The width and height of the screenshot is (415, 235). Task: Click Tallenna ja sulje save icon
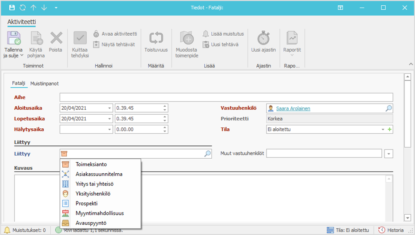13,38
